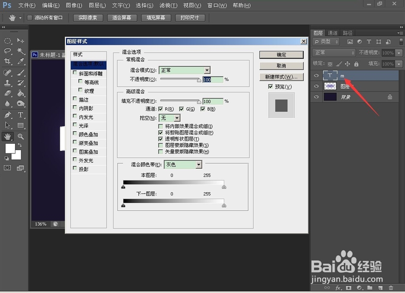Click the Quick Mask mode icon
This screenshot has width=405, height=293.
click(x=7, y=168)
